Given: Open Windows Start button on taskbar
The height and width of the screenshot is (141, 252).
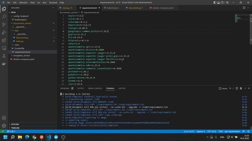Looking at the screenshot, I should coord(6,137).
